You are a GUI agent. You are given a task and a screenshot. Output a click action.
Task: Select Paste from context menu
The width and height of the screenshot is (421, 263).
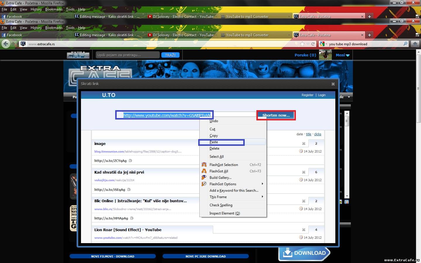tap(214, 142)
